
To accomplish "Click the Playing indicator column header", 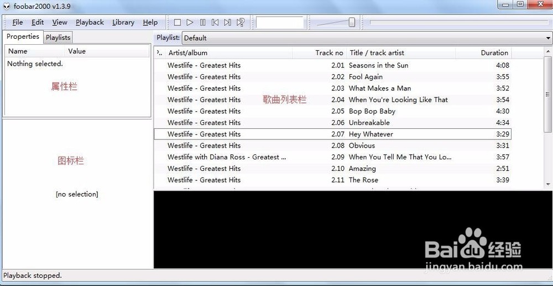I will tap(160, 53).
